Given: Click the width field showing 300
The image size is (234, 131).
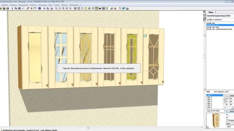Looking at the screenshot, I should pos(231,99).
